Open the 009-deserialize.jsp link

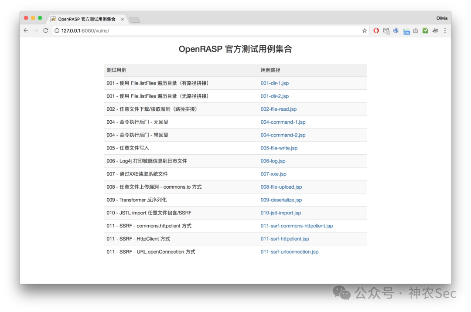(x=281, y=200)
